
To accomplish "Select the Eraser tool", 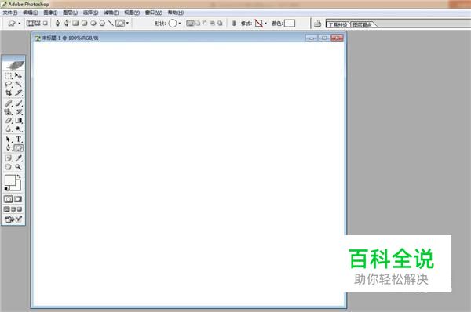I will [9, 121].
